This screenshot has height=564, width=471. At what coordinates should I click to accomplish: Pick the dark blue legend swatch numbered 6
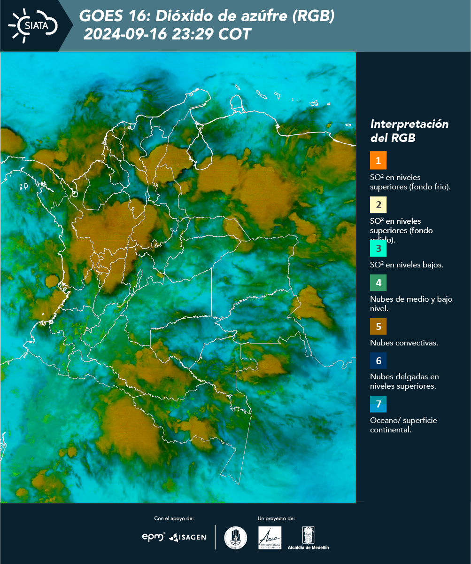[378, 360]
